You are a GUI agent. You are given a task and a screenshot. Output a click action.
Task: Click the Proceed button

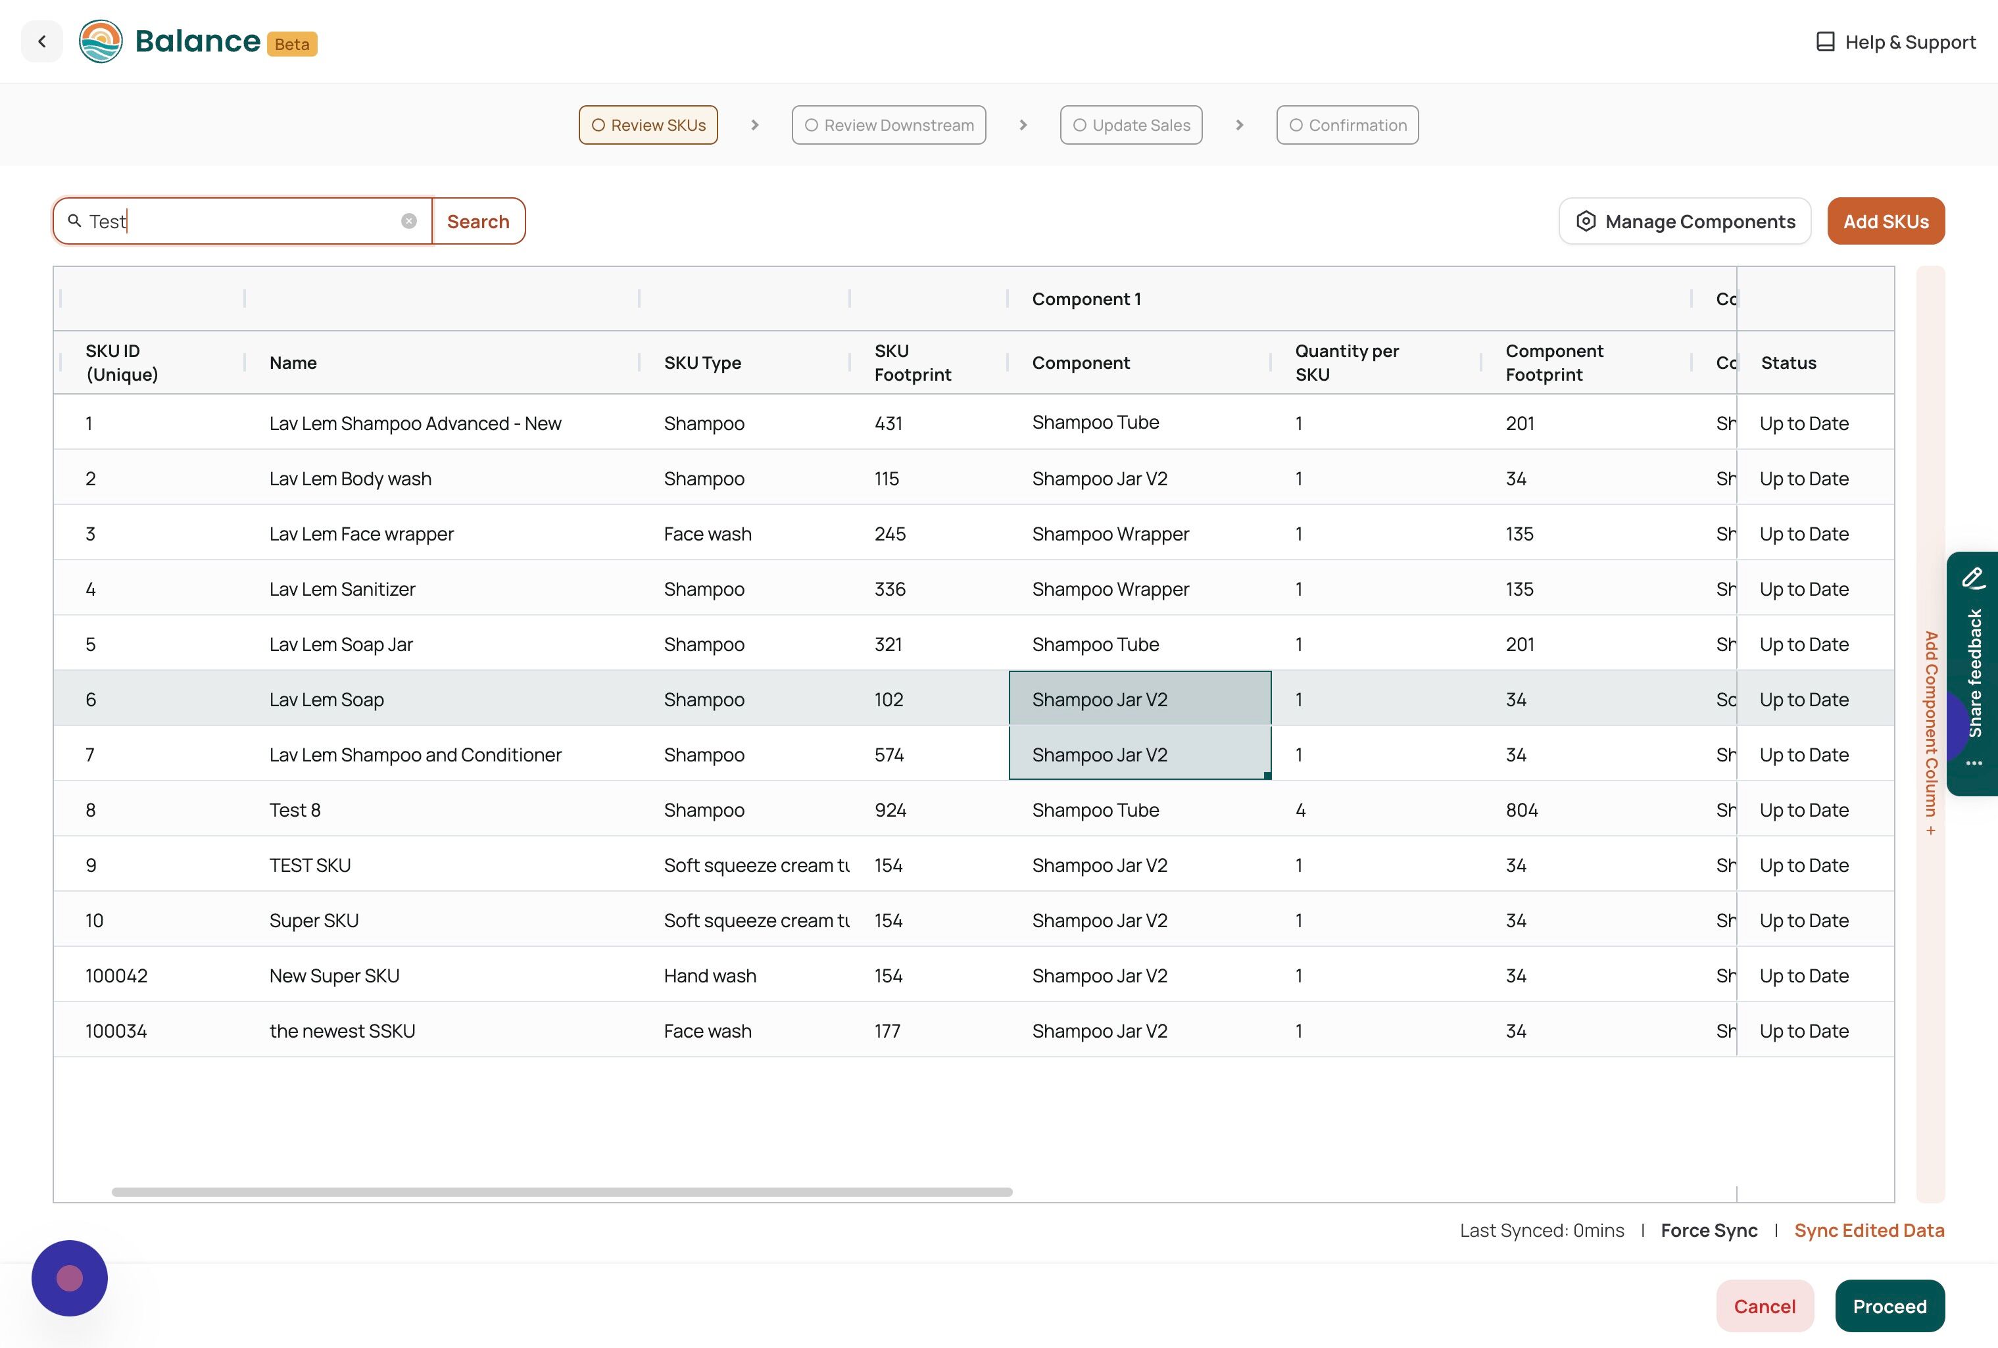pyautogui.click(x=1889, y=1306)
